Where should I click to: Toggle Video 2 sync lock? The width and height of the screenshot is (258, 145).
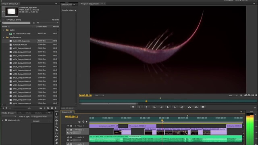pyautogui.click(x=71, y=126)
